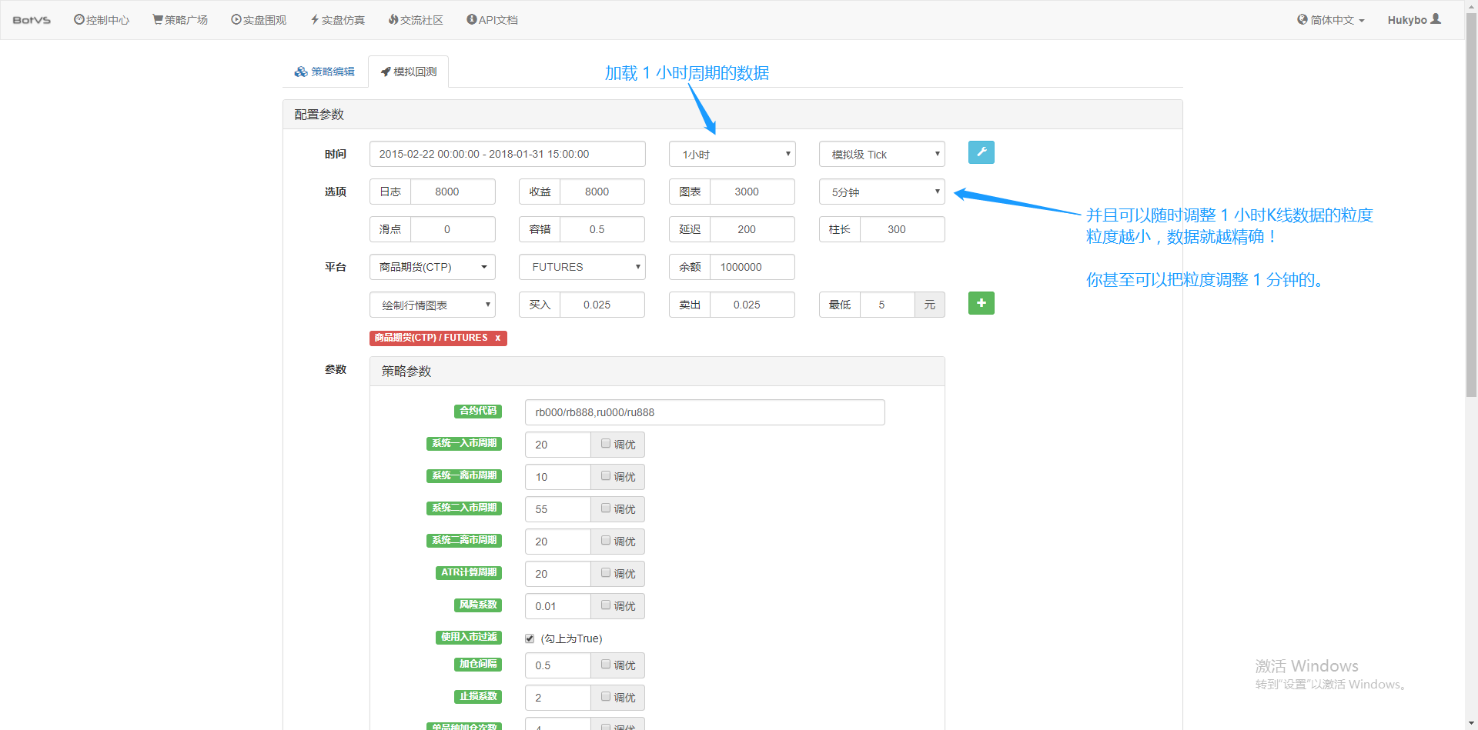This screenshot has width=1478, height=730.
Task: Open the 5分钟 granularity dropdown
Action: 881,192
